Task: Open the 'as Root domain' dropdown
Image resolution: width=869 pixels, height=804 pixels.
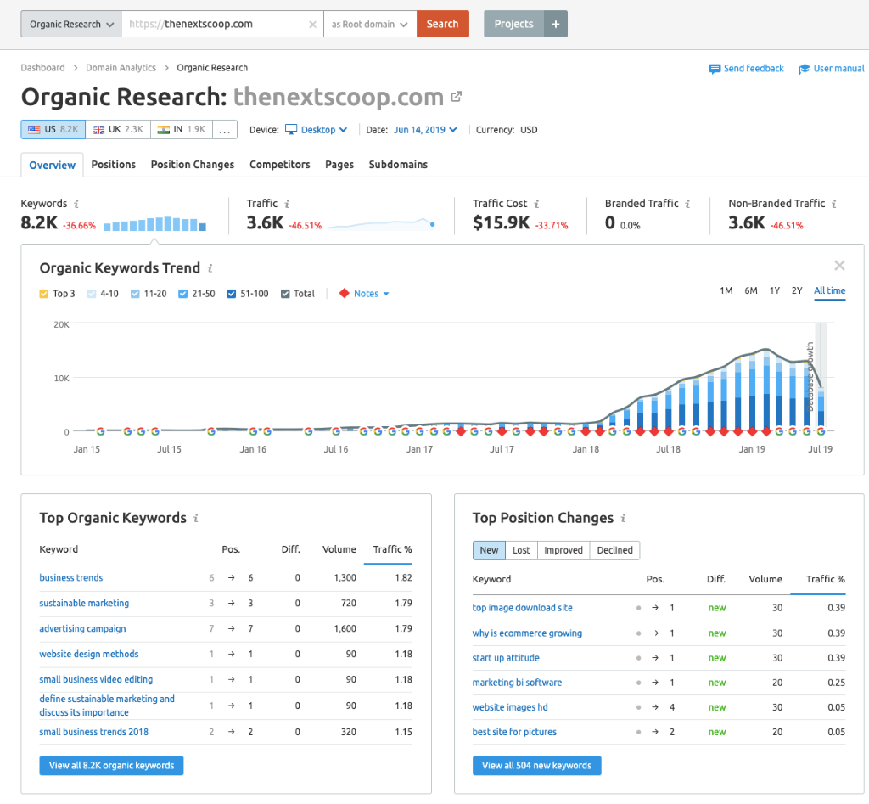Action: click(x=370, y=24)
